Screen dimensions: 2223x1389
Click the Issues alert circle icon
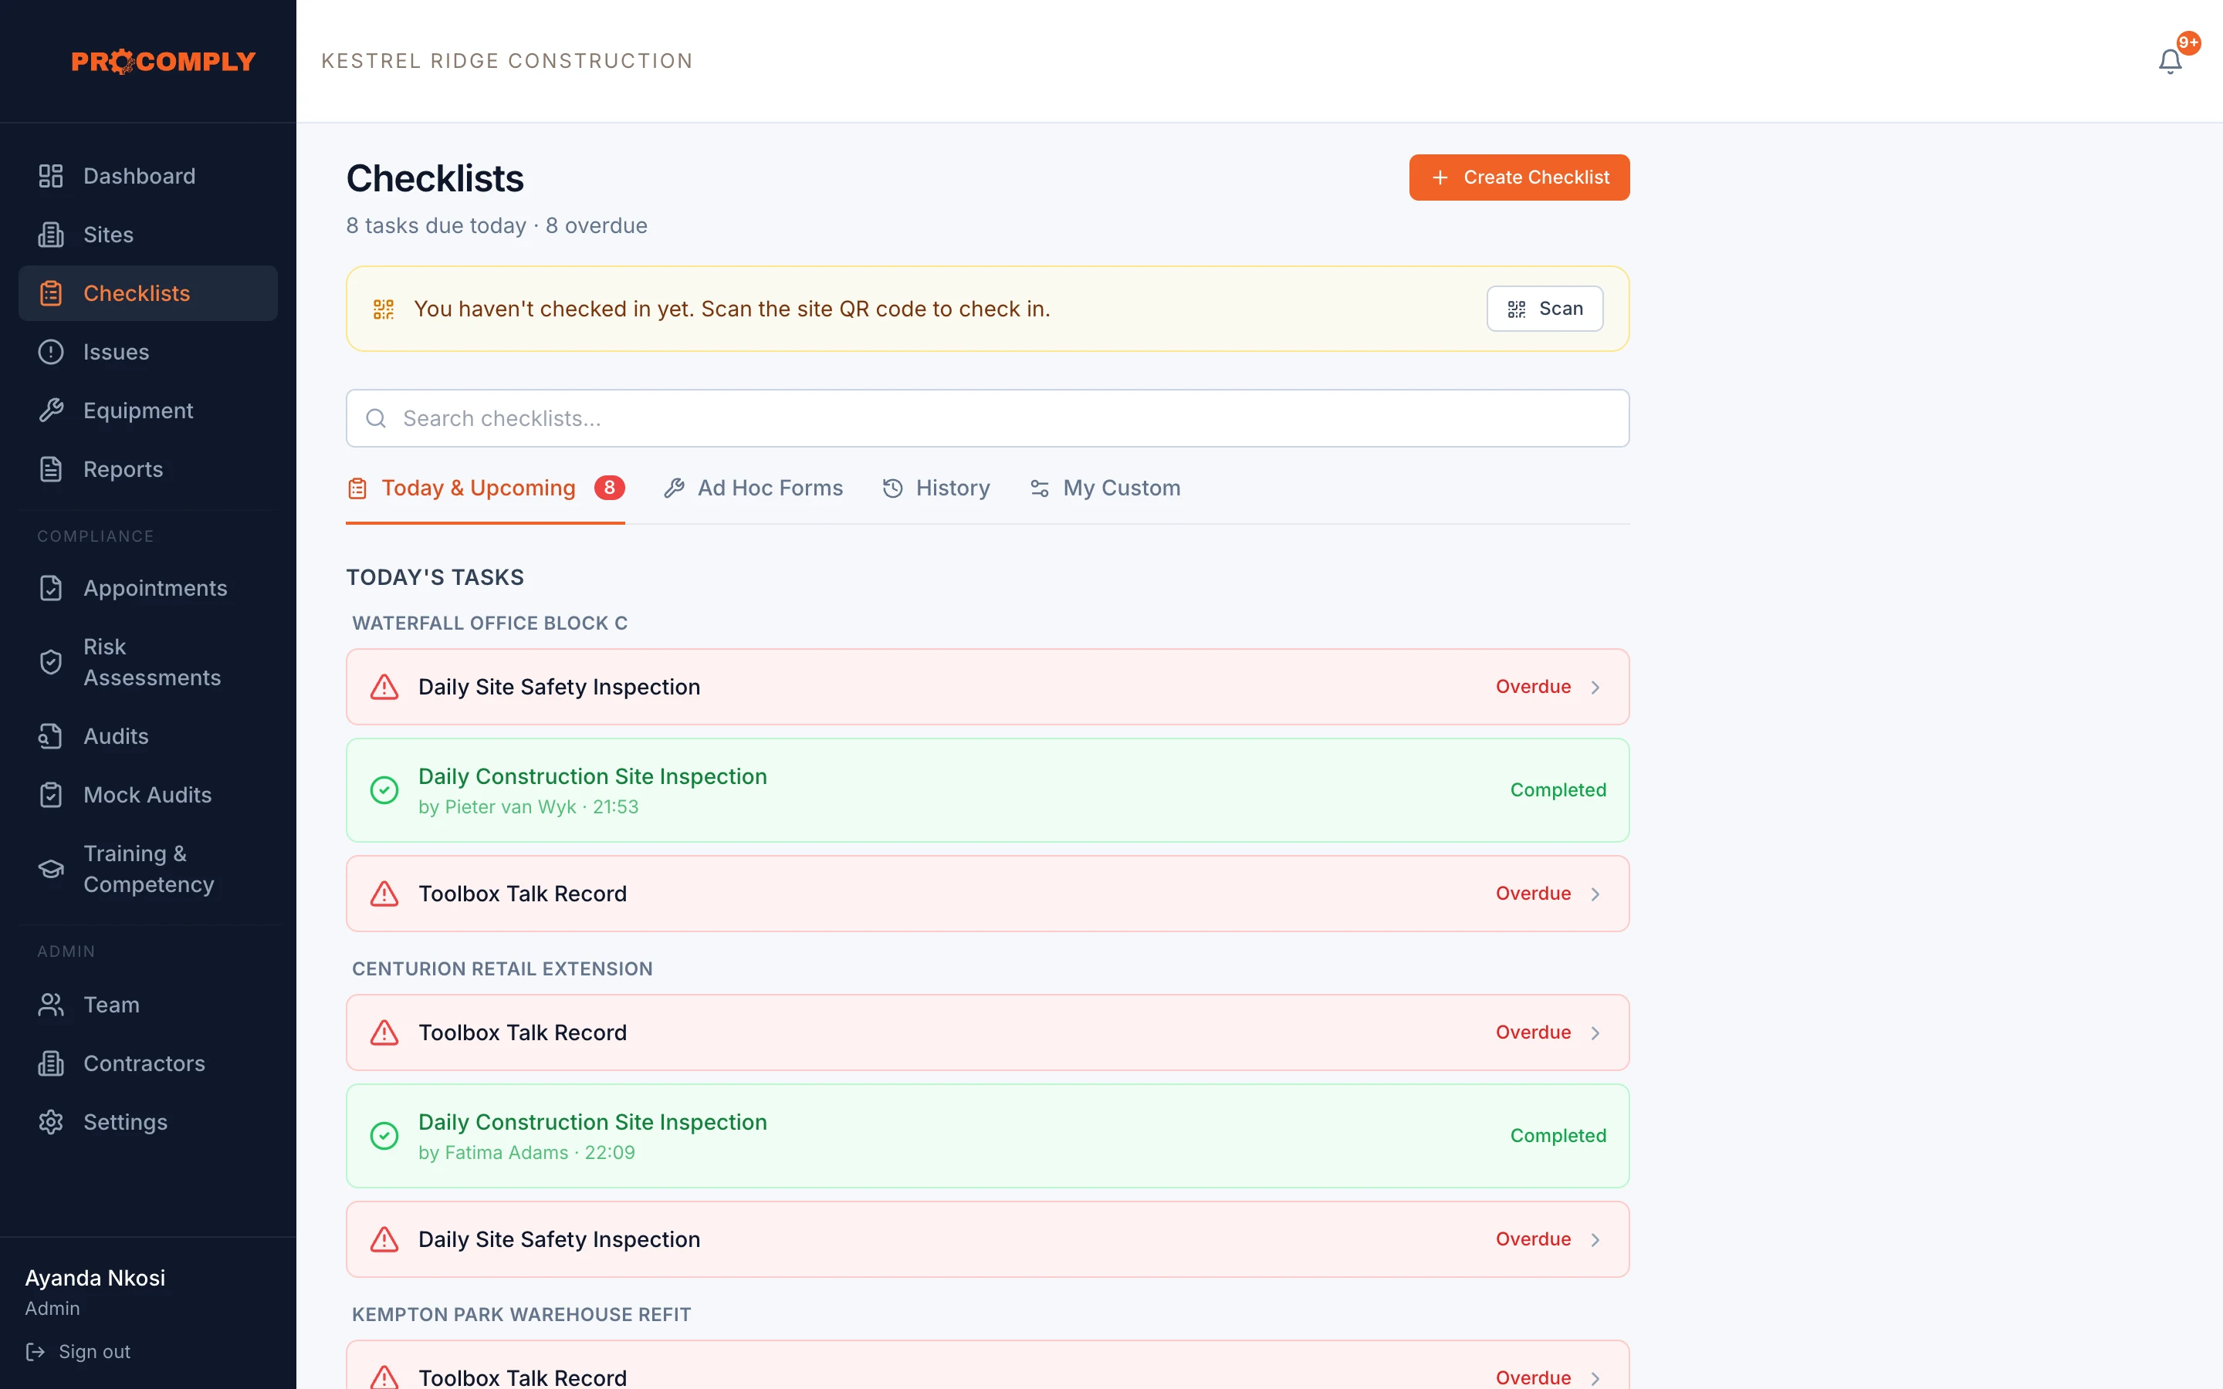[50, 352]
